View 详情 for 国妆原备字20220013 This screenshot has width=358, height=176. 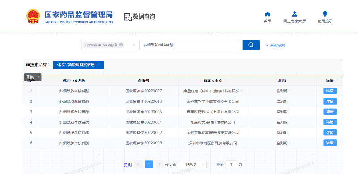point(330,101)
